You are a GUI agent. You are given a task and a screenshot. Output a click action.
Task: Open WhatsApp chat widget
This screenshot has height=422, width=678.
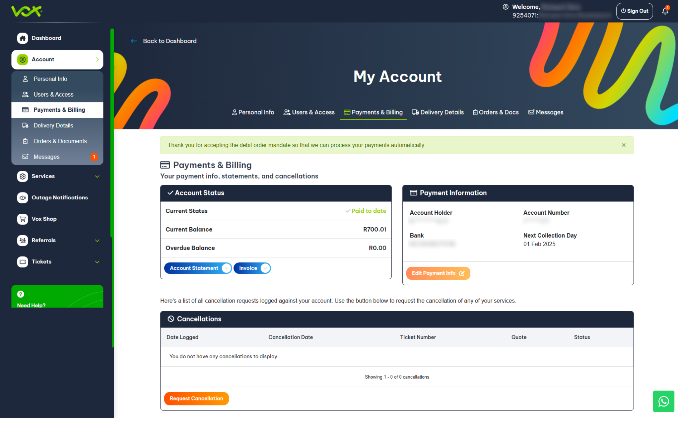click(663, 401)
